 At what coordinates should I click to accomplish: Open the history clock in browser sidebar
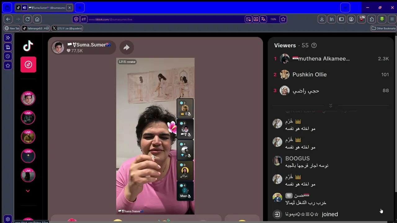tap(8, 56)
